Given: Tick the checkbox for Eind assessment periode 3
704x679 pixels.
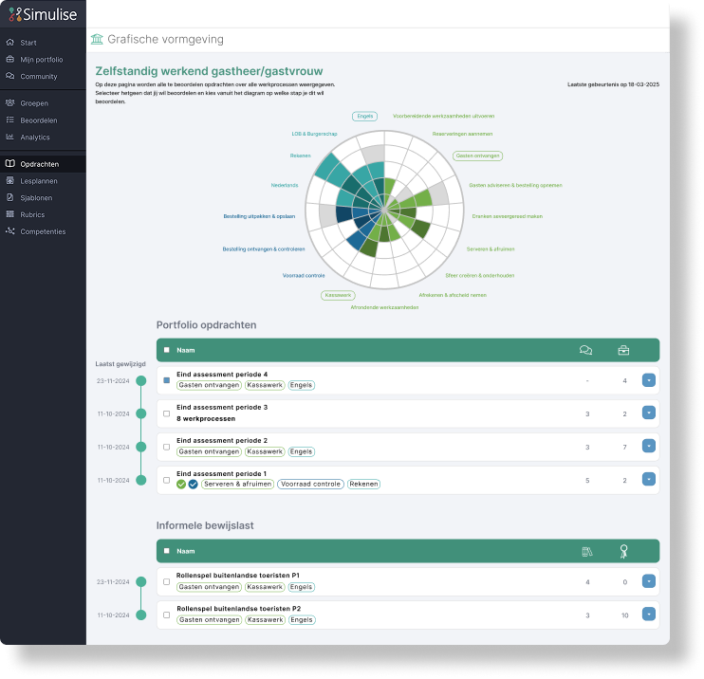Looking at the screenshot, I should 167,413.
